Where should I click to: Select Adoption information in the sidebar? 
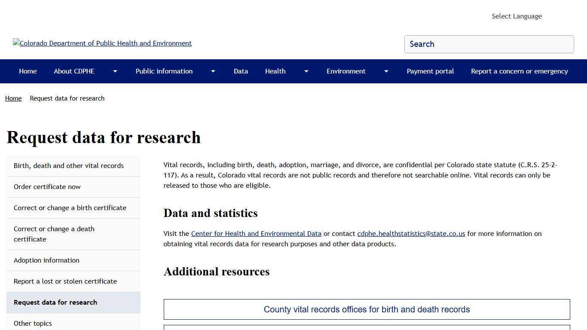coord(46,260)
